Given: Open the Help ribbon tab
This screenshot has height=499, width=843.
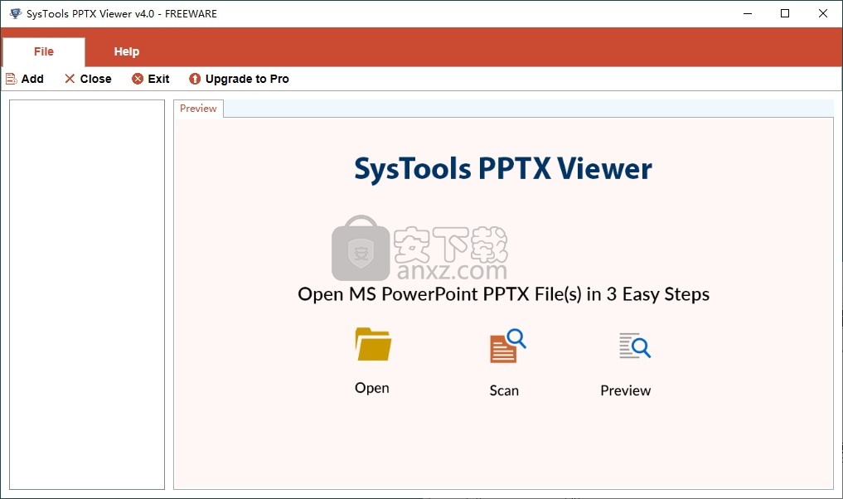Looking at the screenshot, I should [x=126, y=51].
